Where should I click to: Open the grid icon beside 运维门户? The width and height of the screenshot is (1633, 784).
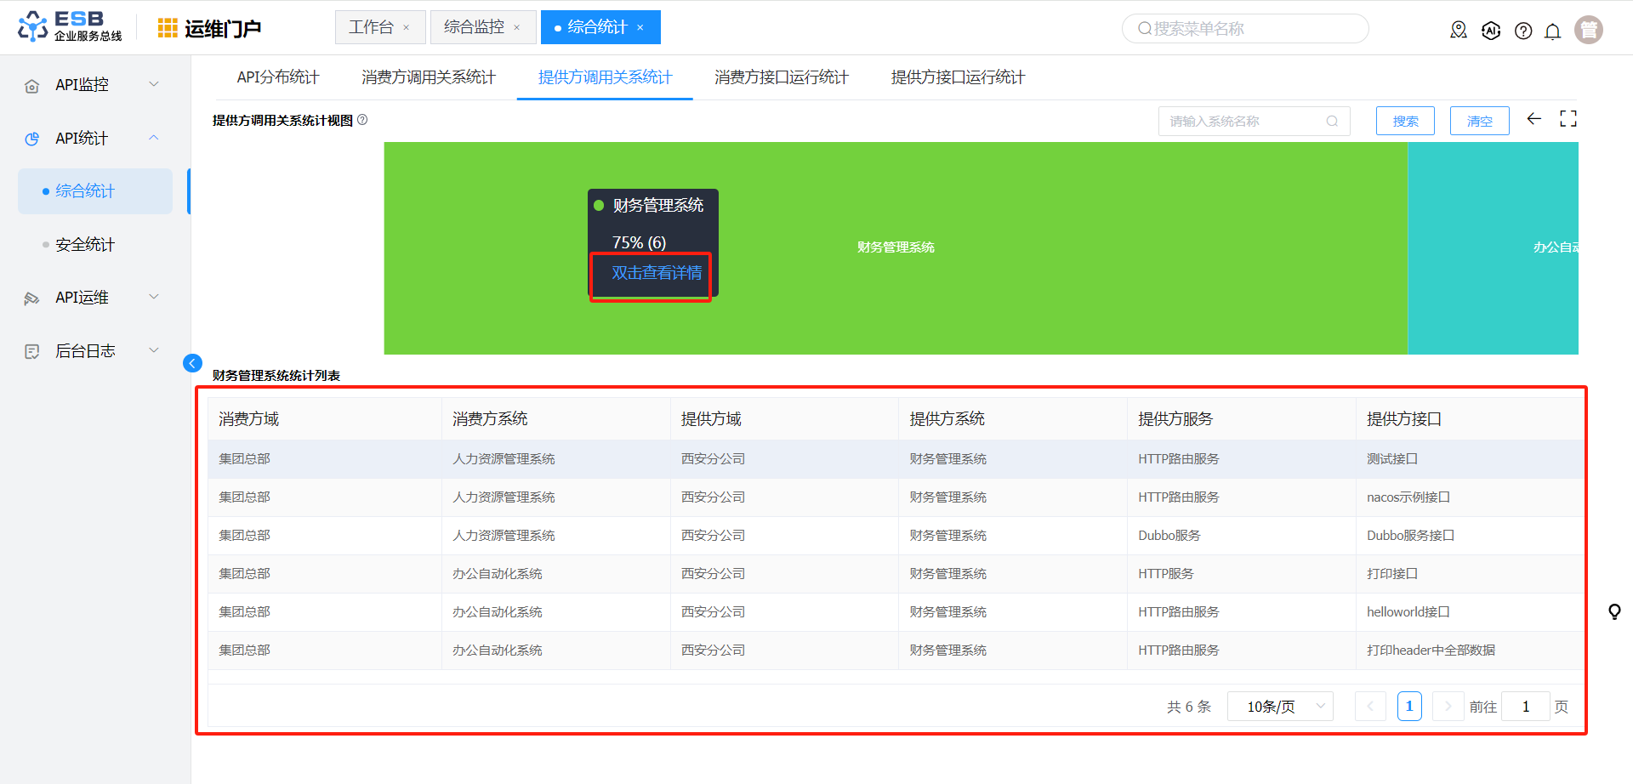point(168,28)
